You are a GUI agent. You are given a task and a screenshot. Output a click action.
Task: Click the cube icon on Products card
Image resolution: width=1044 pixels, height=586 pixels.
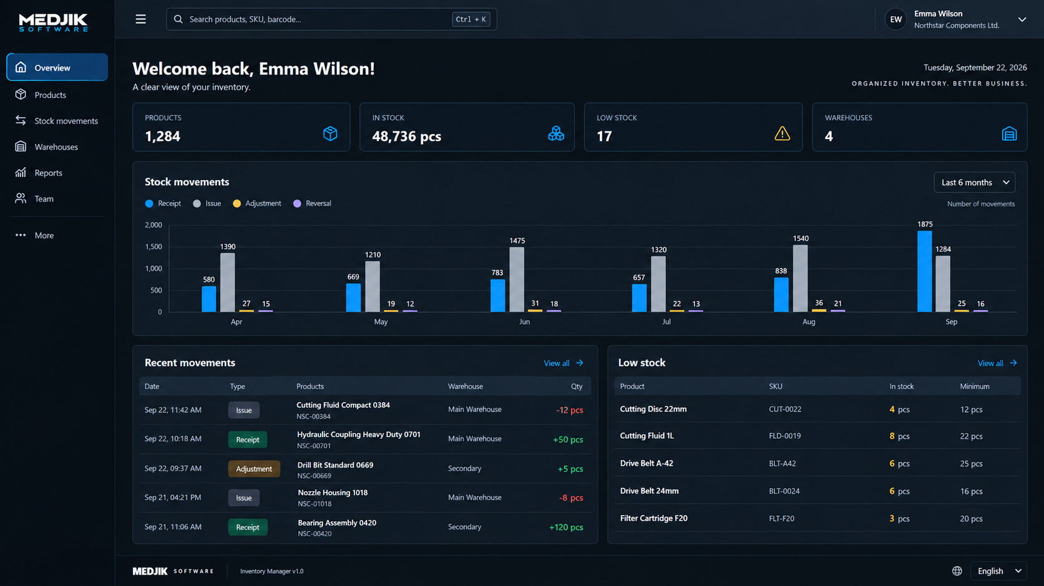click(x=330, y=133)
